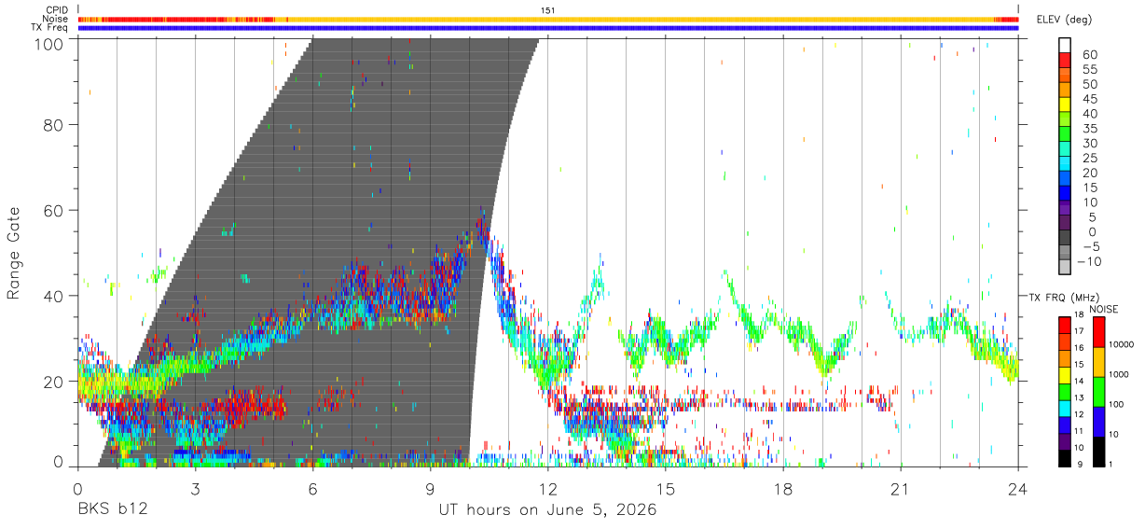1145x529 pixels.
Task: Click the blue TX Freq strip above plot
Action: 548,28
